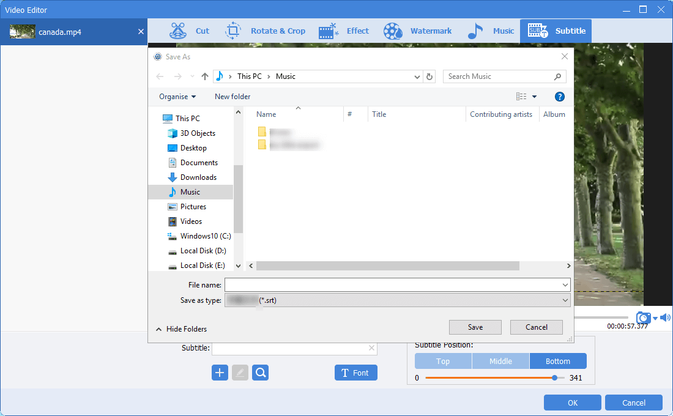The width and height of the screenshot is (673, 416).
Task: Click the snapshot camera icon
Action: [x=643, y=318]
